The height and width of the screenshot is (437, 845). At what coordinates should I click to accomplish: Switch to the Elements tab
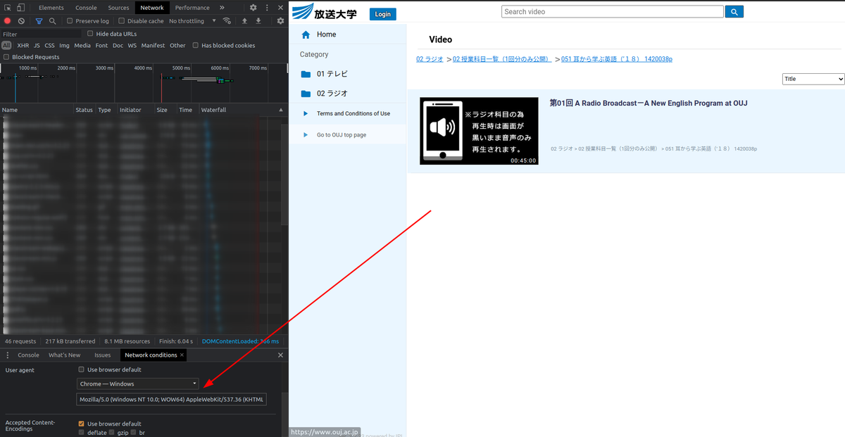51,8
